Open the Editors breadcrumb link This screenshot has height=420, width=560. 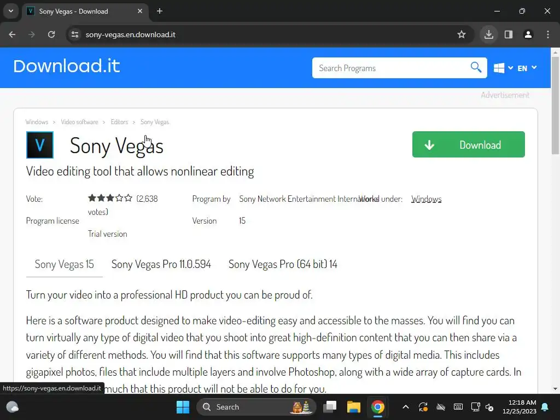(119, 122)
